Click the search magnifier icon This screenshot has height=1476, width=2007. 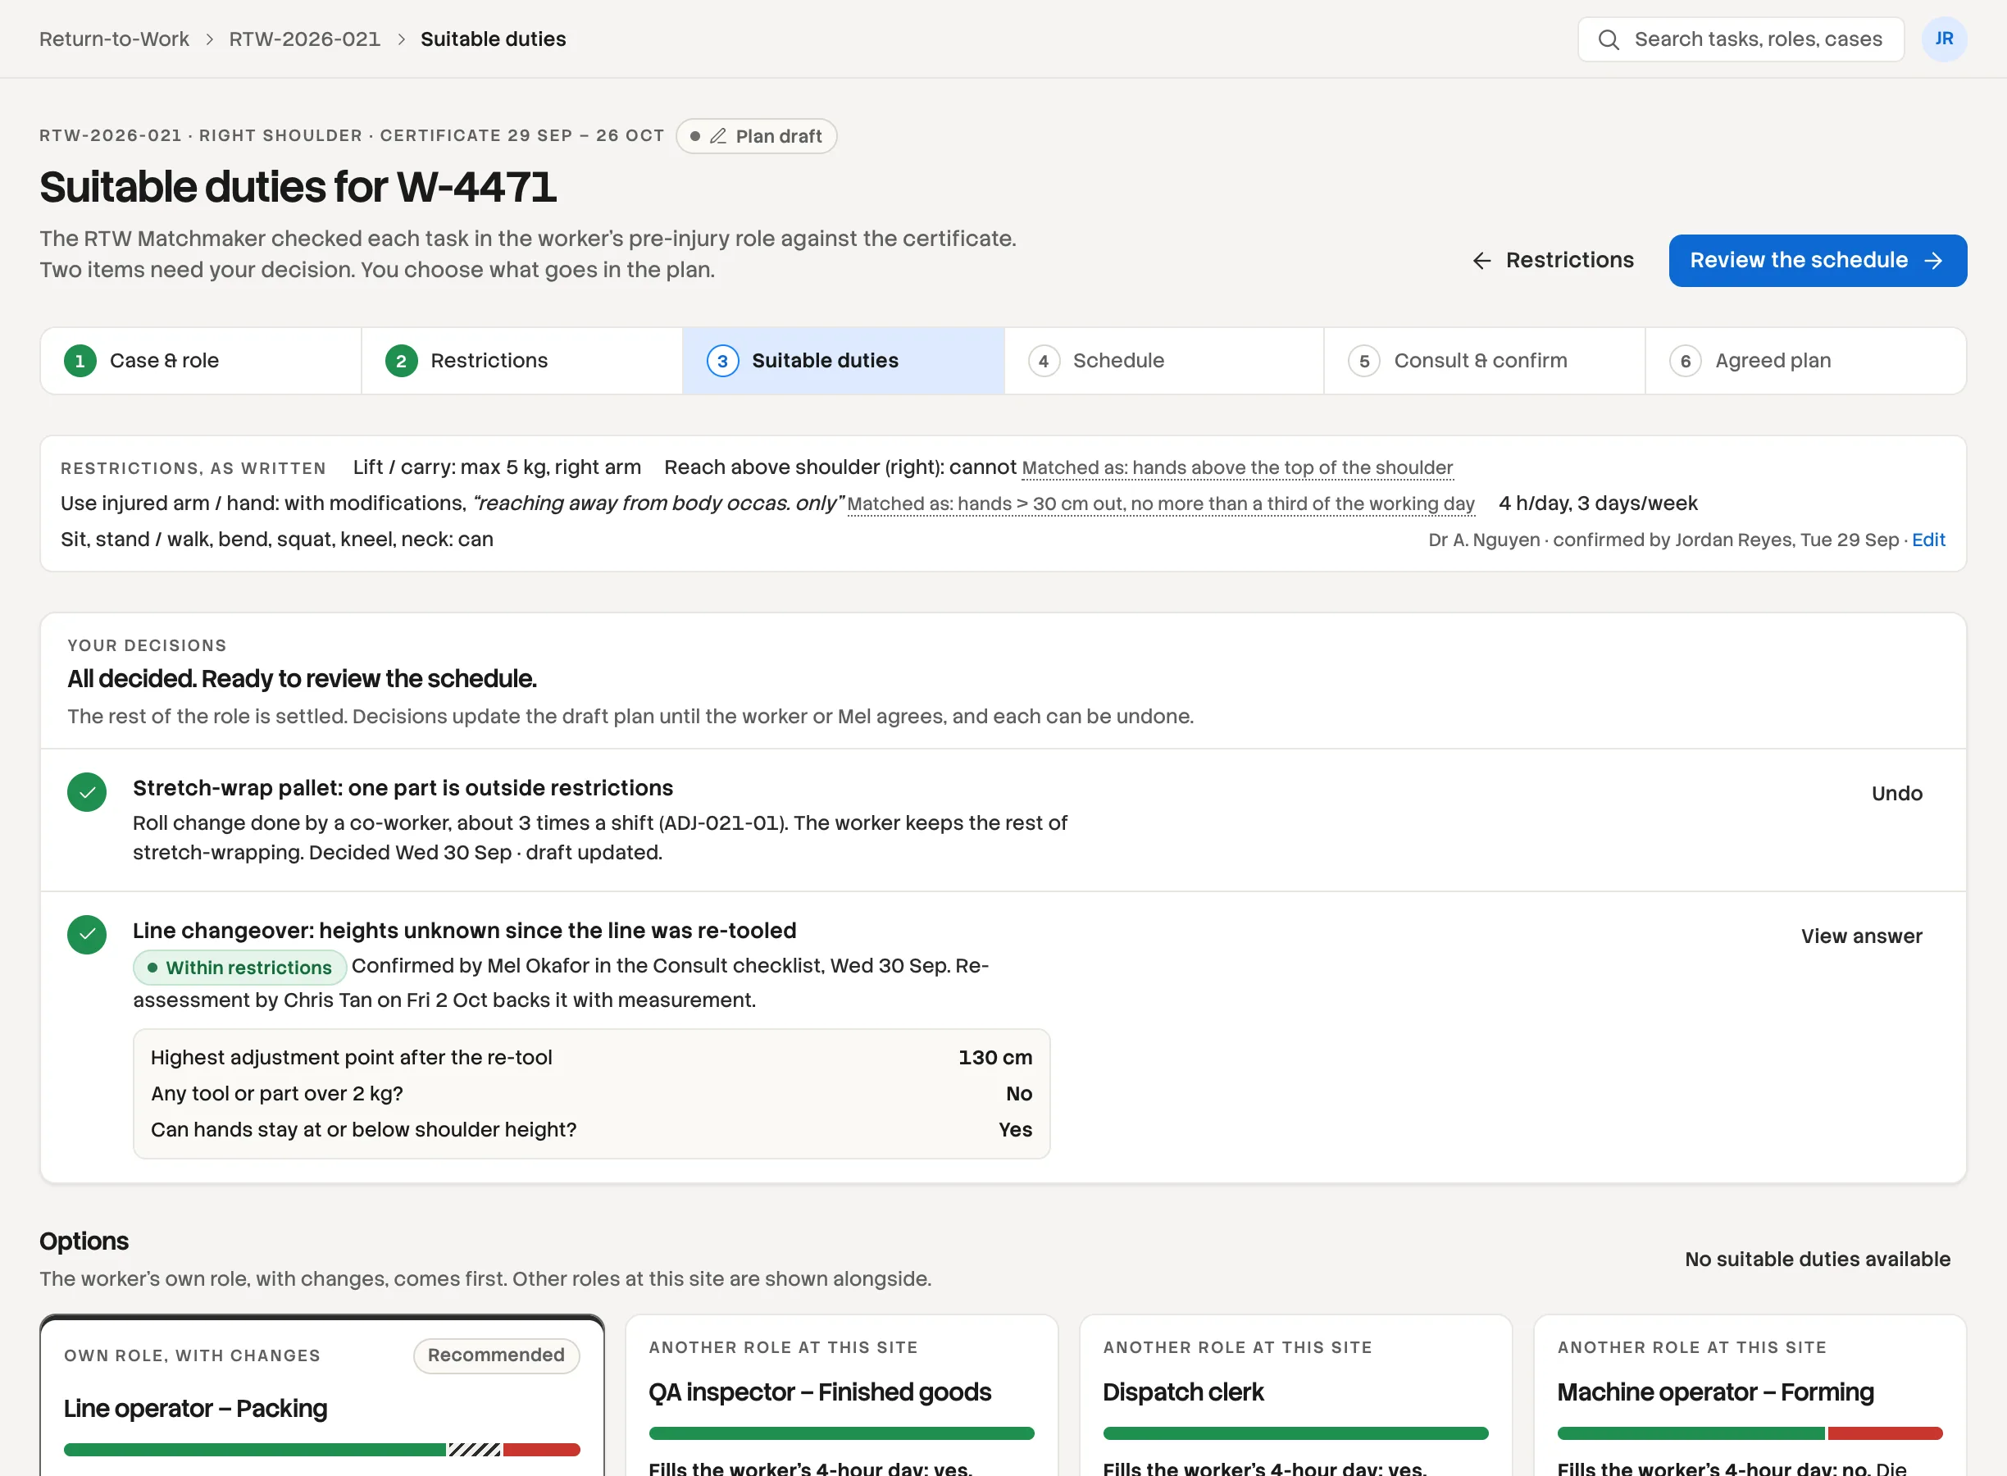[x=1608, y=39]
